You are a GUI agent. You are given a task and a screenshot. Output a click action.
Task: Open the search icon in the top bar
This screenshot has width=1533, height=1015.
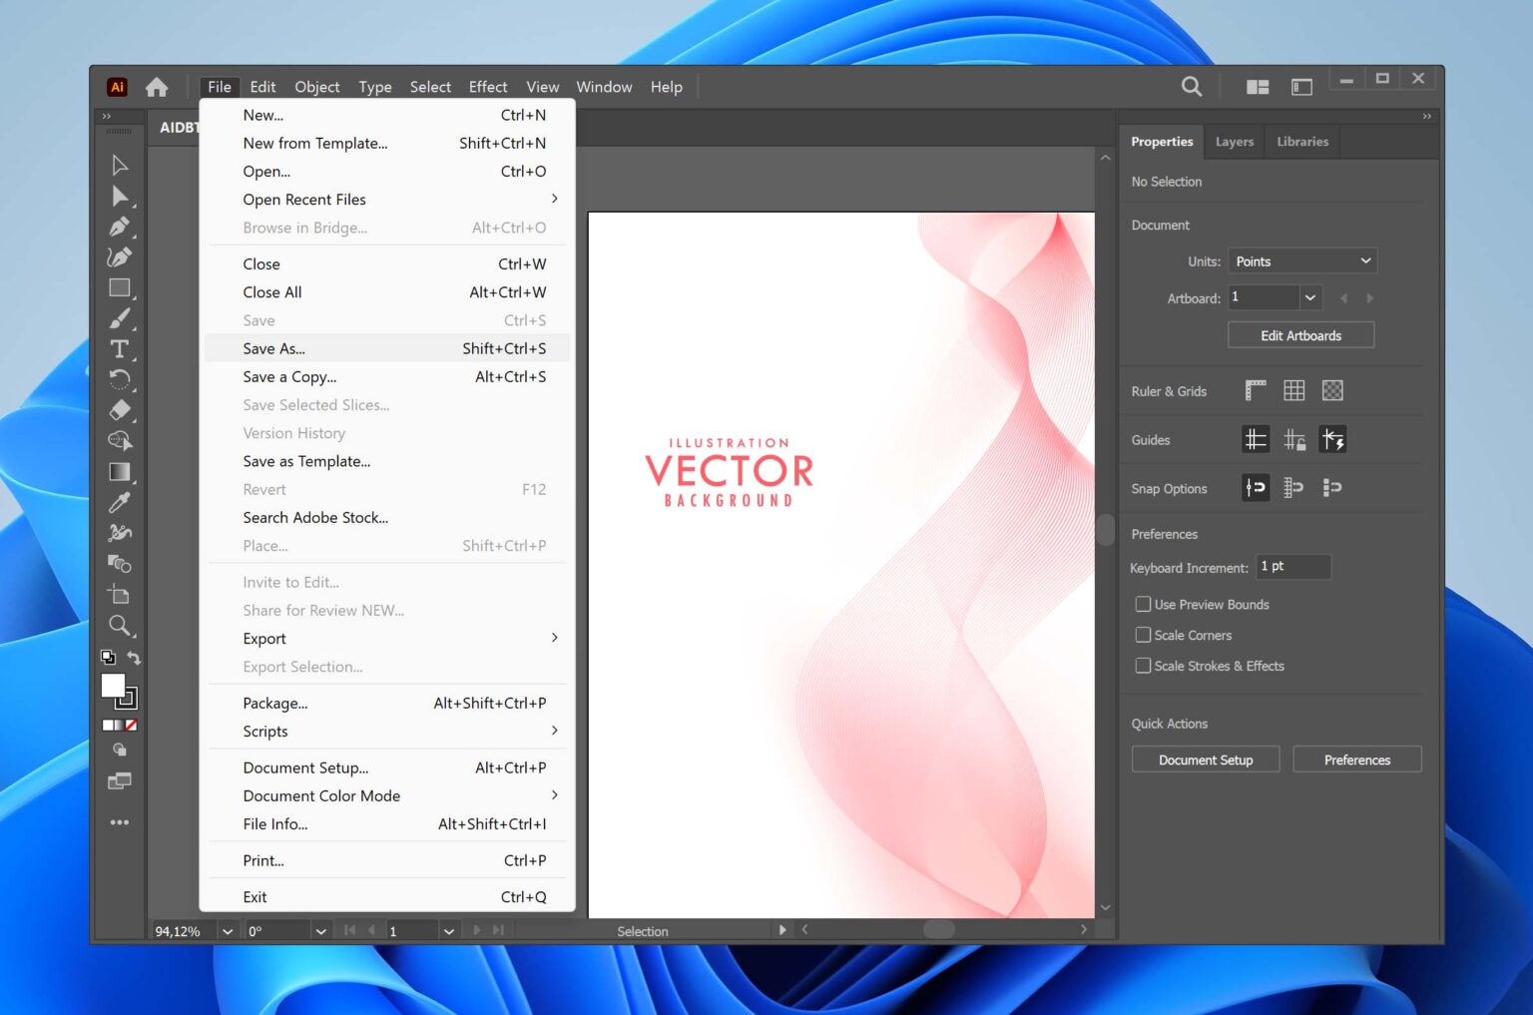click(x=1190, y=87)
